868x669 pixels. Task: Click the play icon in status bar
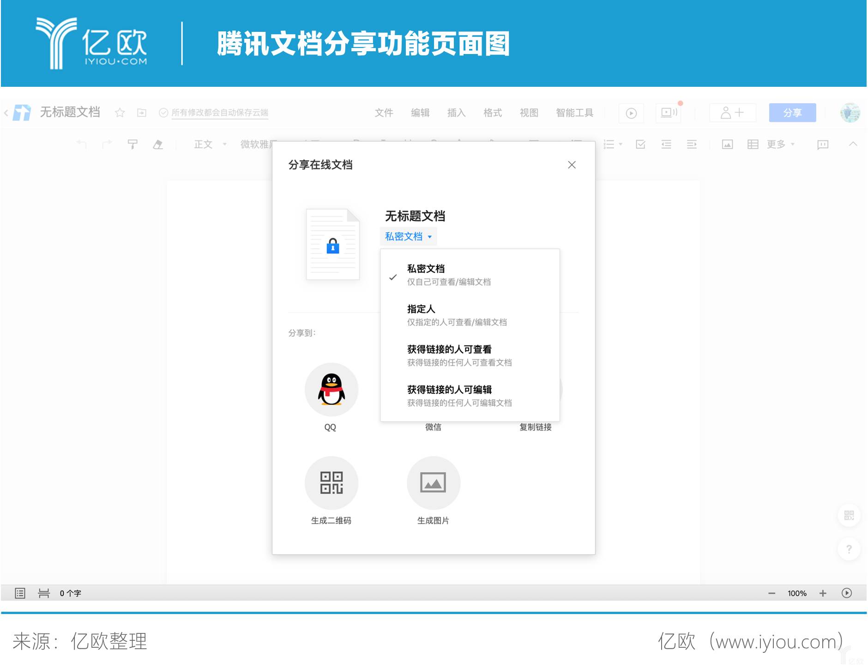point(847,593)
